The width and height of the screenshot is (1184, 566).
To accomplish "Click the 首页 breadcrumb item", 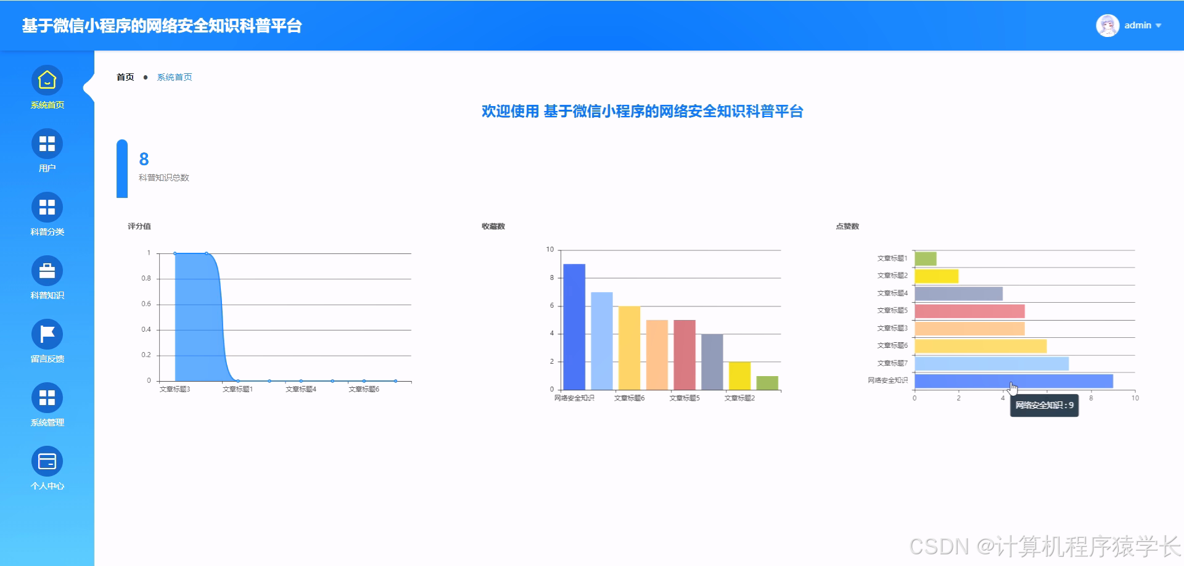I will (x=125, y=76).
